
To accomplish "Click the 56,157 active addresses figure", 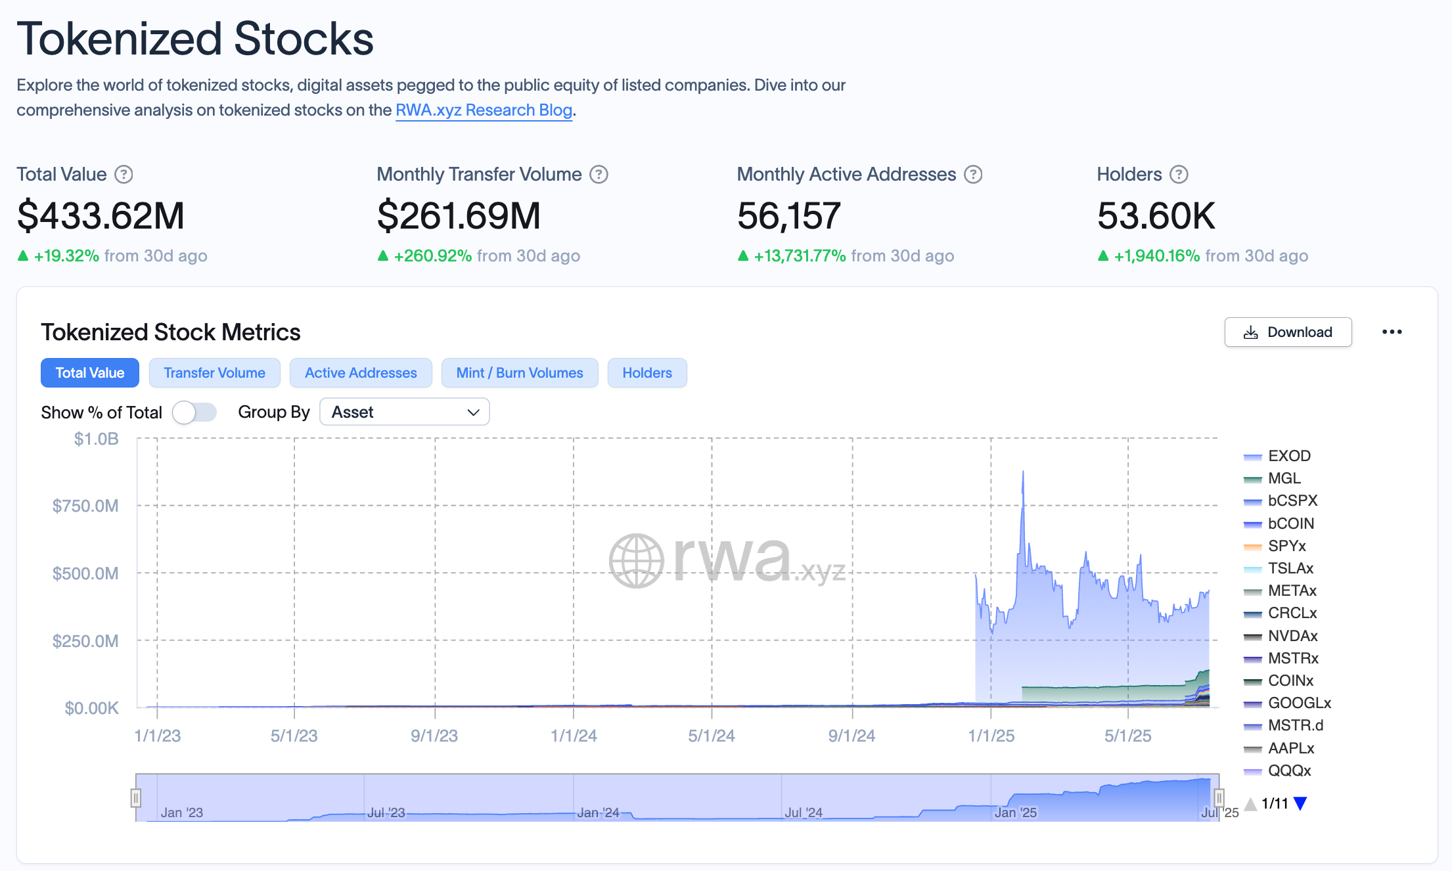I will point(788,215).
